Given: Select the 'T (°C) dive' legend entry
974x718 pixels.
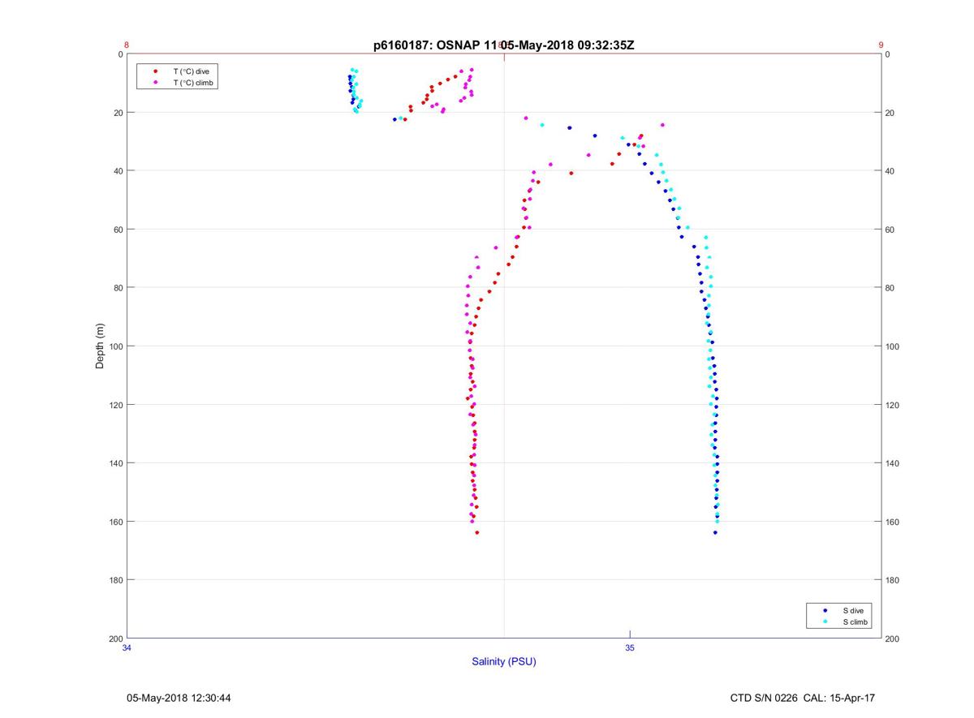Looking at the screenshot, I should tap(192, 71).
